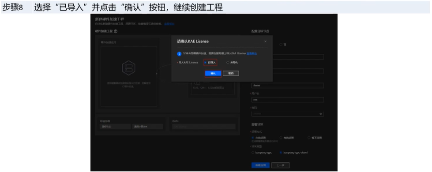This screenshot has height=172, width=432.
Task: Click the installation path field showing /home/
Action: (287, 85)
